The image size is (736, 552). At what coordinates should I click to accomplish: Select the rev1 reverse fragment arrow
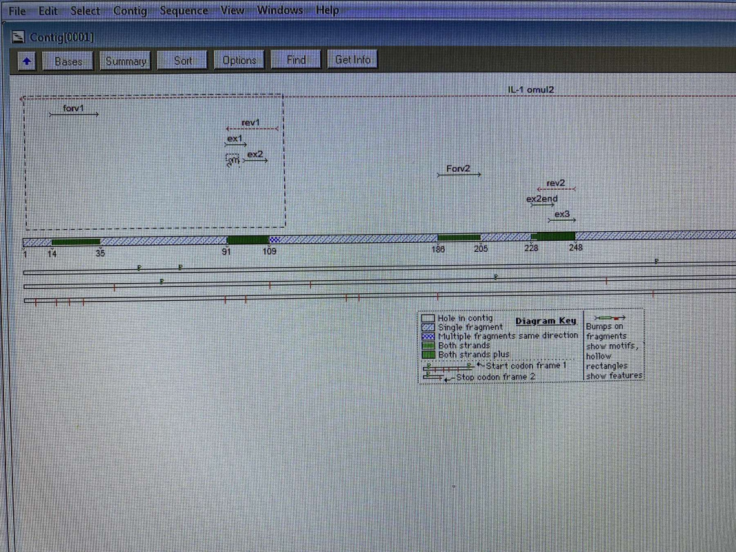(252, 128)
